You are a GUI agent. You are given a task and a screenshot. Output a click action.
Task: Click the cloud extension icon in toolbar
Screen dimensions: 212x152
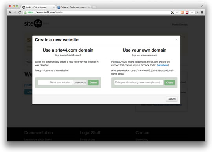(x=177, y=13)
